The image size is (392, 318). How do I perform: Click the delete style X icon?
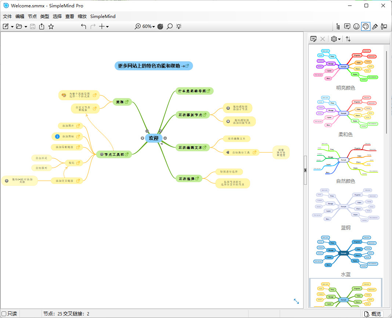(323, 39)
